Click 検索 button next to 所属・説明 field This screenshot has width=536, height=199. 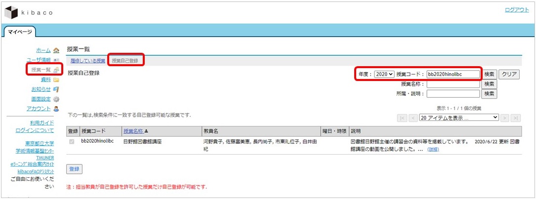click(x=489, y=93)
